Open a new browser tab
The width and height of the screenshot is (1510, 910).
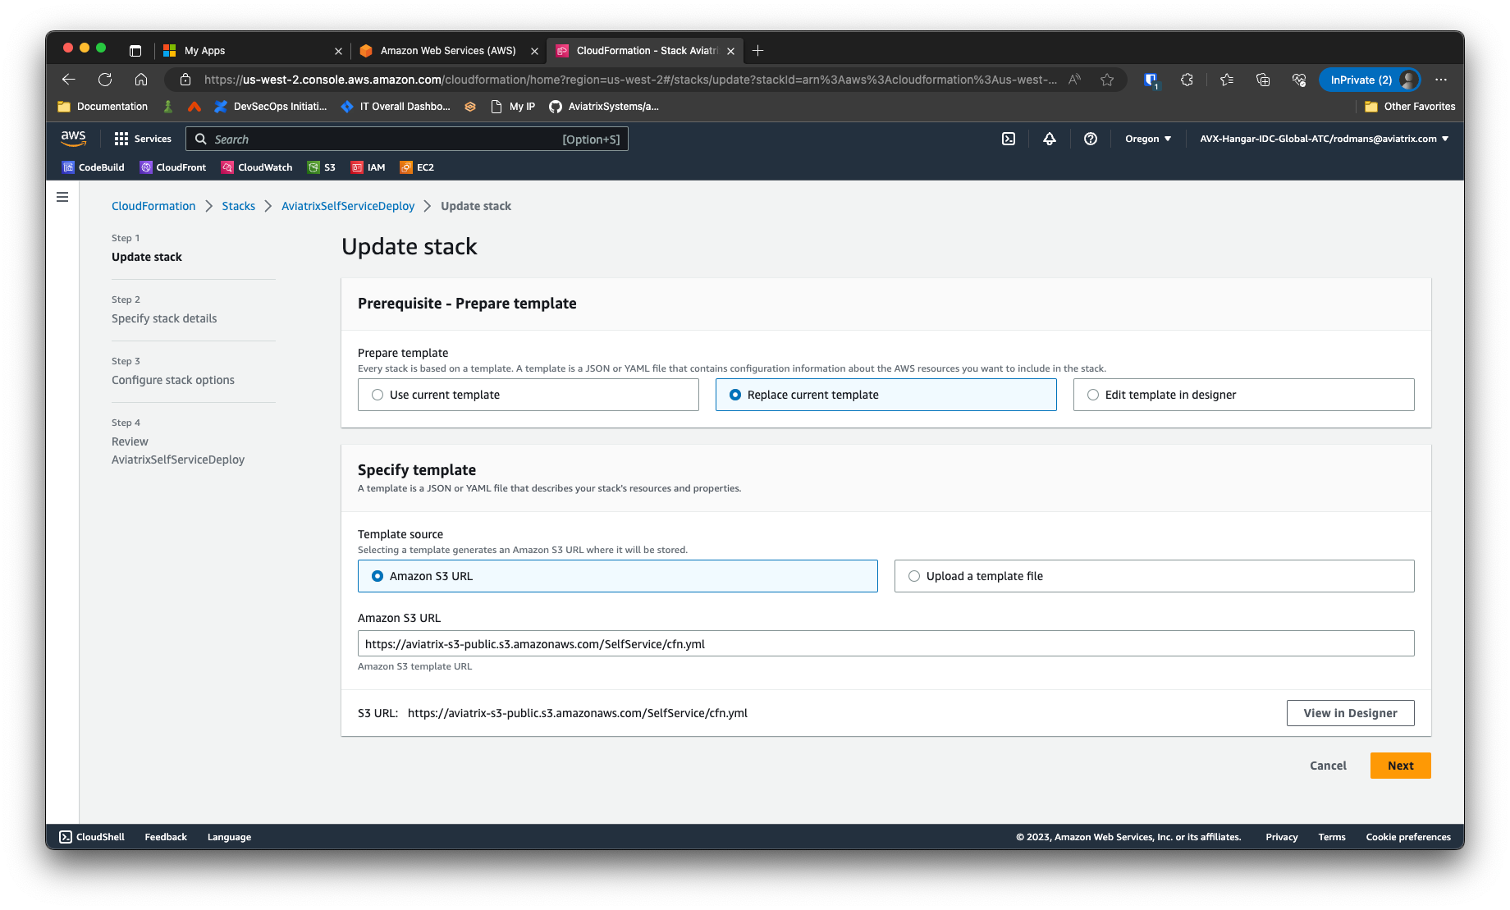coord(758,51)
